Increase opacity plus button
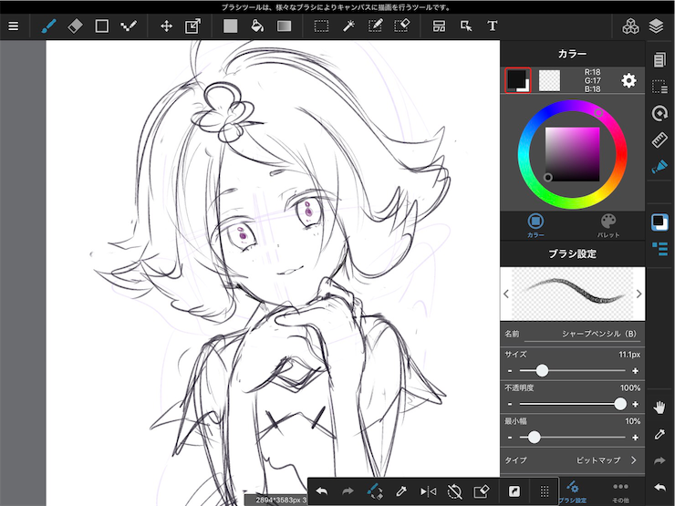The width and height of the screenshot is (675, 506). click(x=636, y=405)
